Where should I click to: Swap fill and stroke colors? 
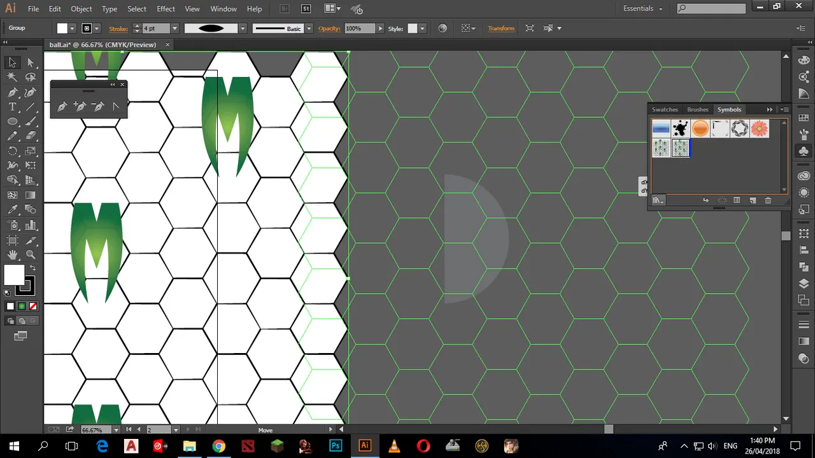point(32,268)
